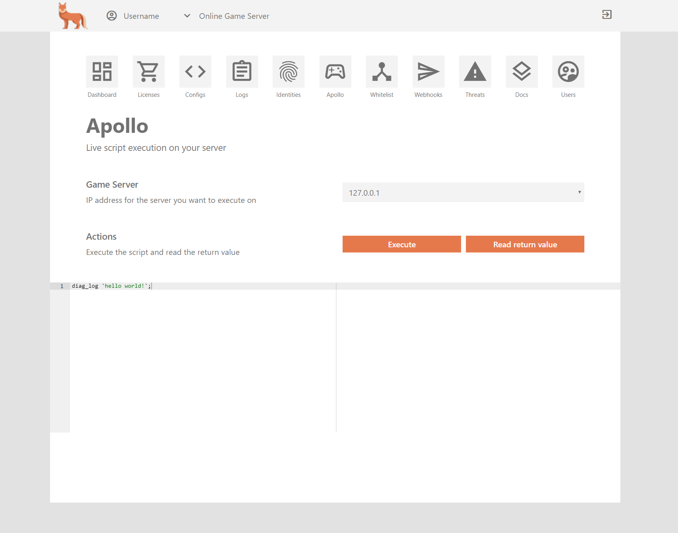This screenshot has height=533, width=678.
Task: Go to Licenses shopping cart icon
Action: (148, 72)
